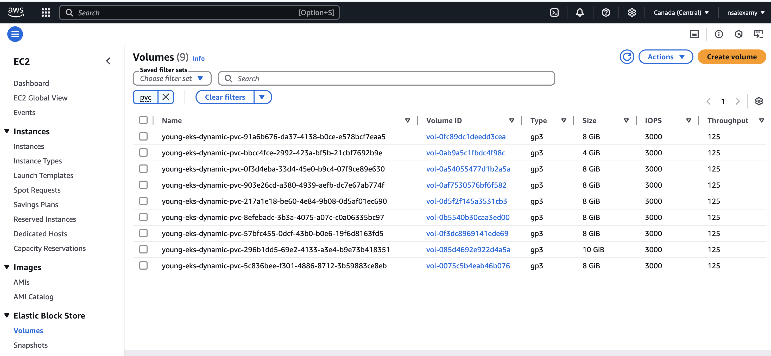The width and height of the screenshot is (771, 356).
Task: Click the split panel layout icon
Action: click(x=694, y=34)
